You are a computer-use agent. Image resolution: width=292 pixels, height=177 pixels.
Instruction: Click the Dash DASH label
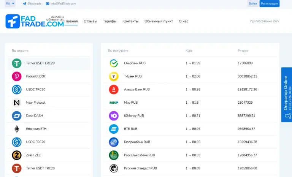pyautogui.click(x=35, y=116)
